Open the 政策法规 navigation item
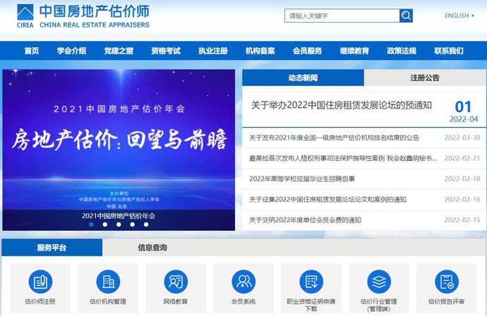The width and height of the screenshot is (487, 317). tap(402, 51)
